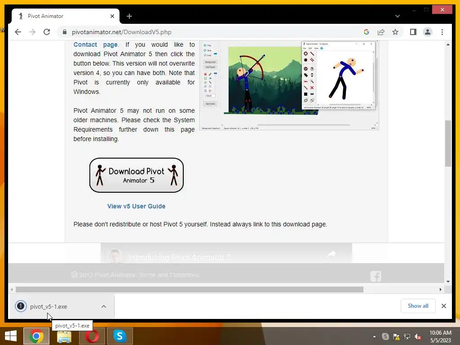Open Action Center flag icon
The width and height of the screenshot is (460, 345).
pos(396,336)
